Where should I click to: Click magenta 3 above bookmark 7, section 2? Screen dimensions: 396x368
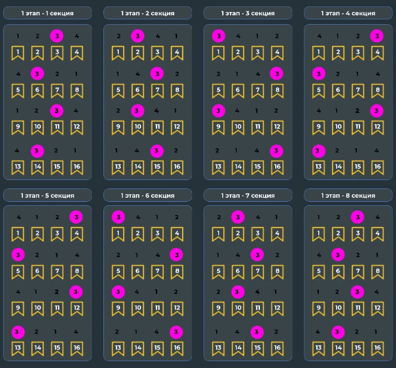(x=157, y=74)
